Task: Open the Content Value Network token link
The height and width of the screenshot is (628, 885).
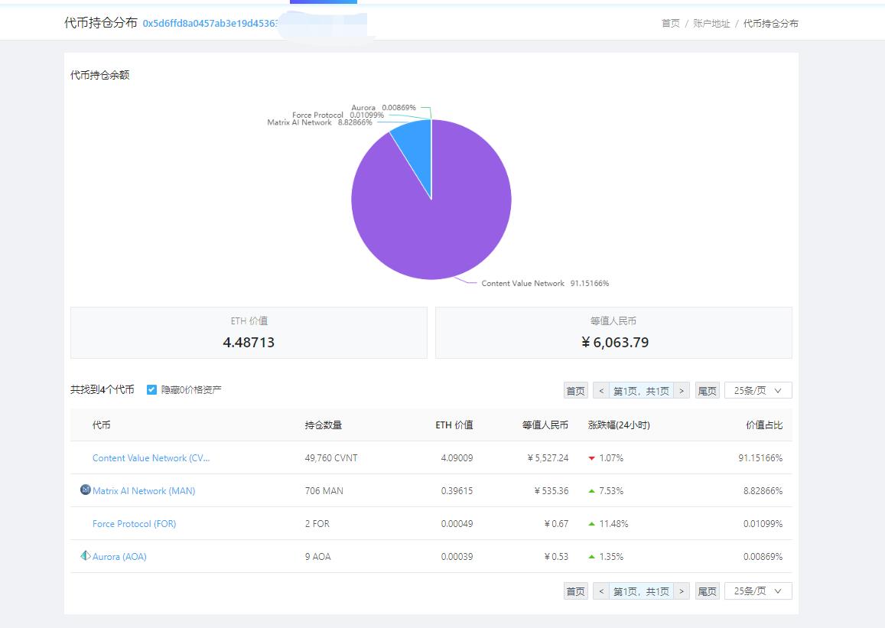Action: (x=151, y=458)
